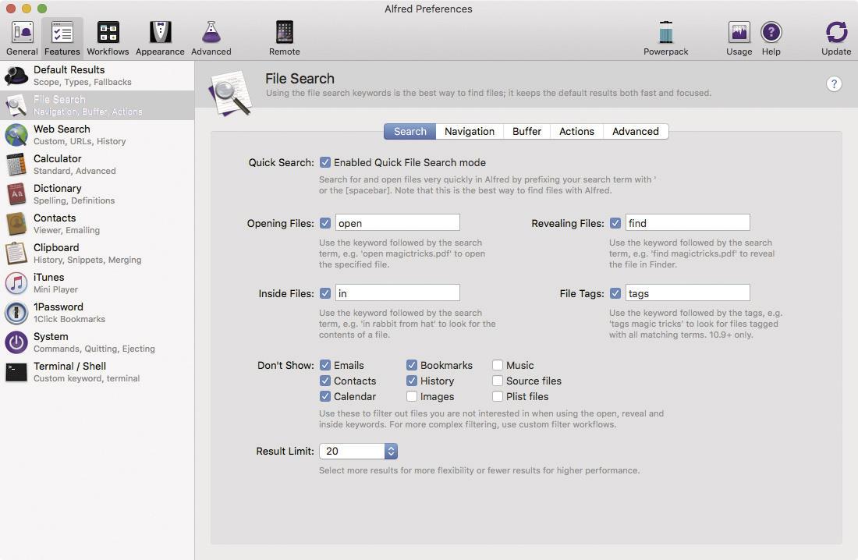Check Source files under Don't Show
Viewport: 858px width, 560px height.
498,381
